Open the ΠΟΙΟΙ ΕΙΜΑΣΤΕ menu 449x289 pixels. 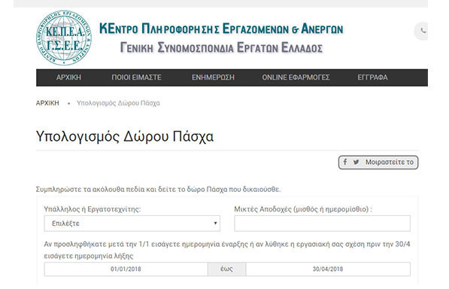tap(136, 78)
